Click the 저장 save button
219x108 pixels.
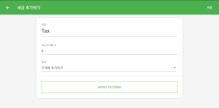pos(209,8)
